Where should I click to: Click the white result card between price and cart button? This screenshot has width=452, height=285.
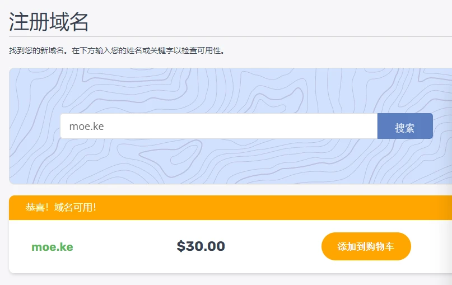tap(274, 246)
